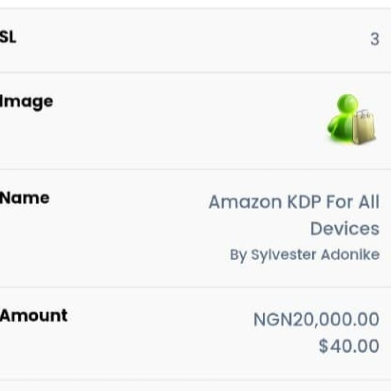391x391 pixels.
Task: Click the Name field label
Action: click(x=24, y=198)
